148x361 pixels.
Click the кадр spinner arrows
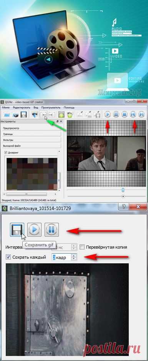(x=74, y=258)
